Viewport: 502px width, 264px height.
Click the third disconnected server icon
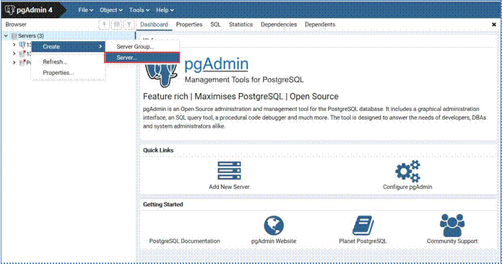pyautogui.click(x=22, y=63)
